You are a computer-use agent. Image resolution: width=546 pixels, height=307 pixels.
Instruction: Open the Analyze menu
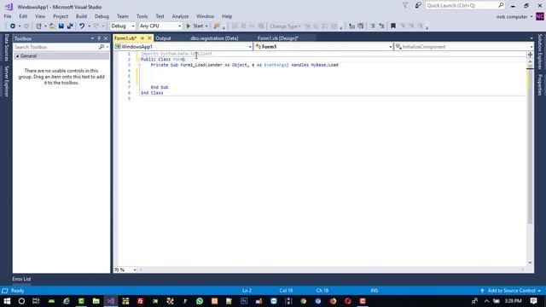click(180, 16)
